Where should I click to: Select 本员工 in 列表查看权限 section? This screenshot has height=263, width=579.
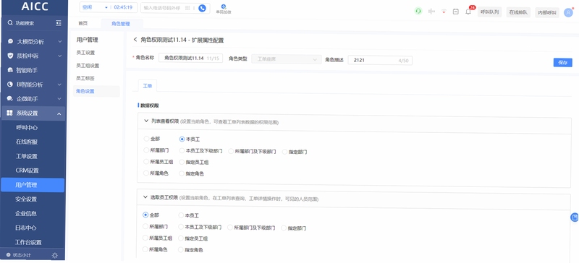(x=182, y=139)
